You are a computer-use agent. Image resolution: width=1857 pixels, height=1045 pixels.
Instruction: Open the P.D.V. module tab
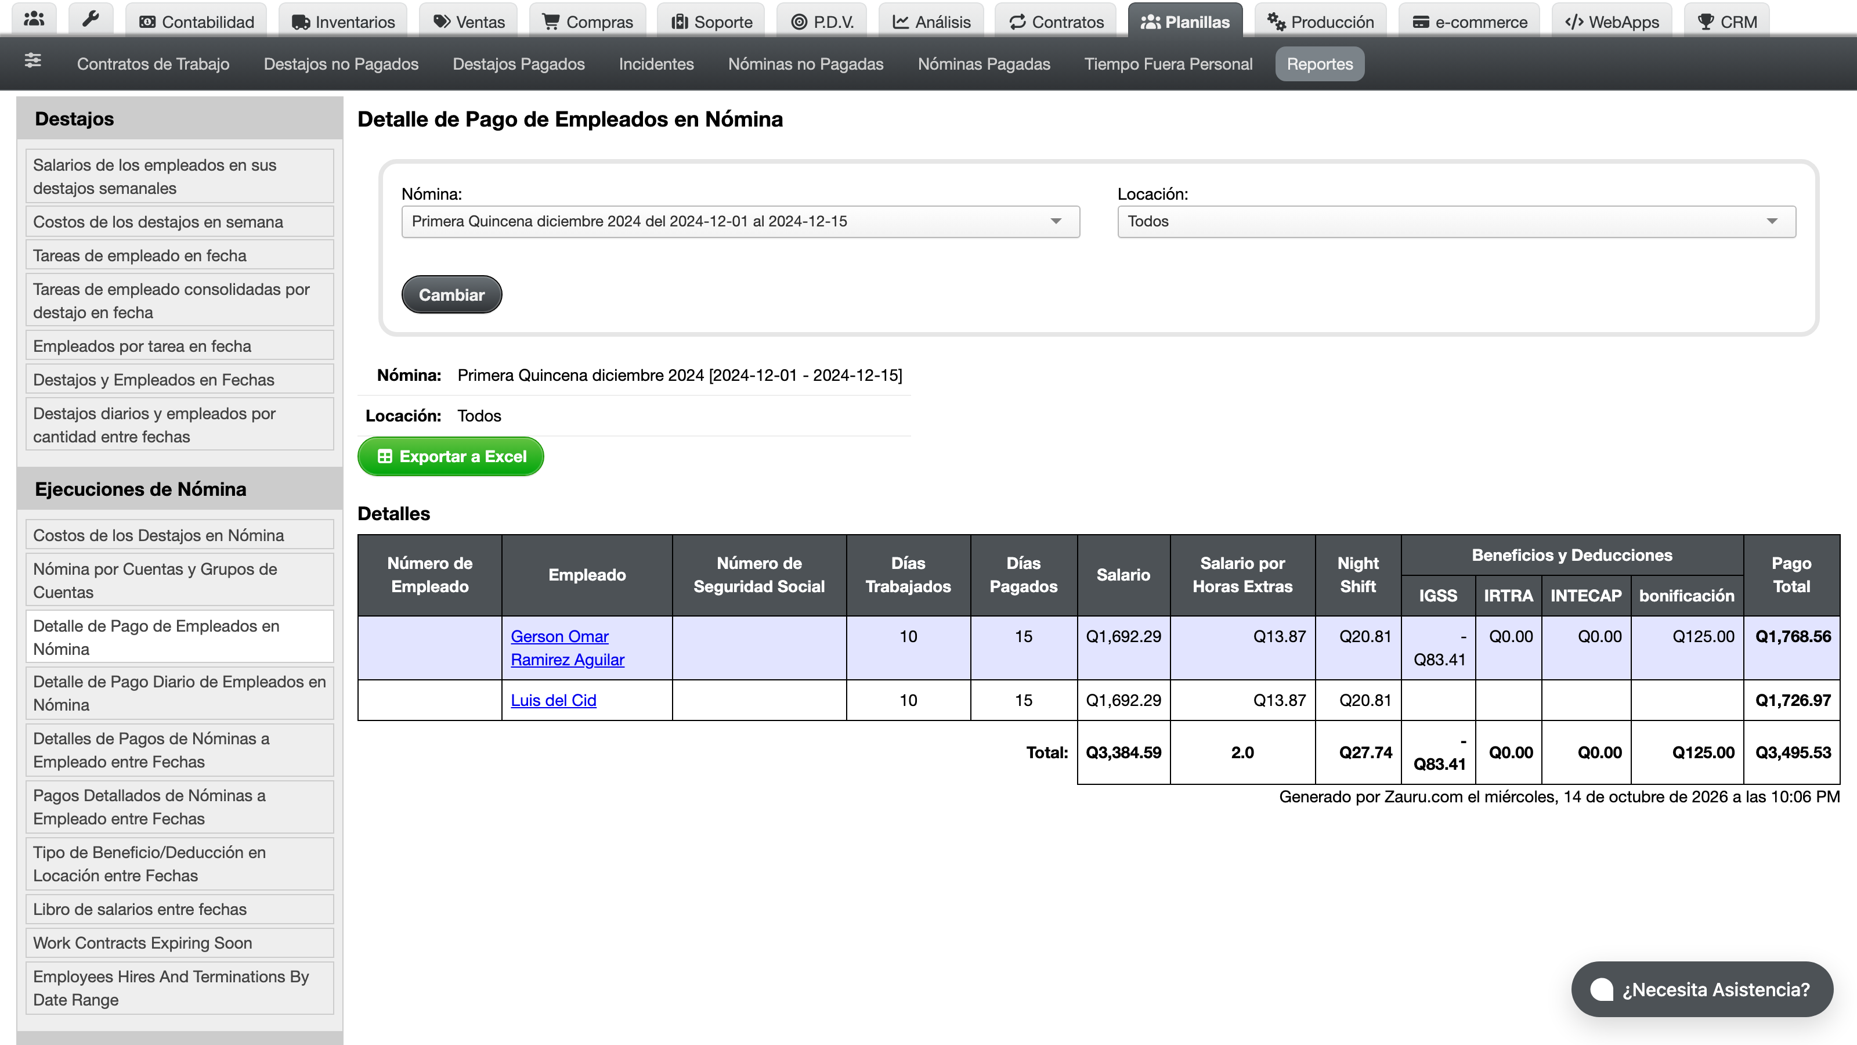[822, 21]
